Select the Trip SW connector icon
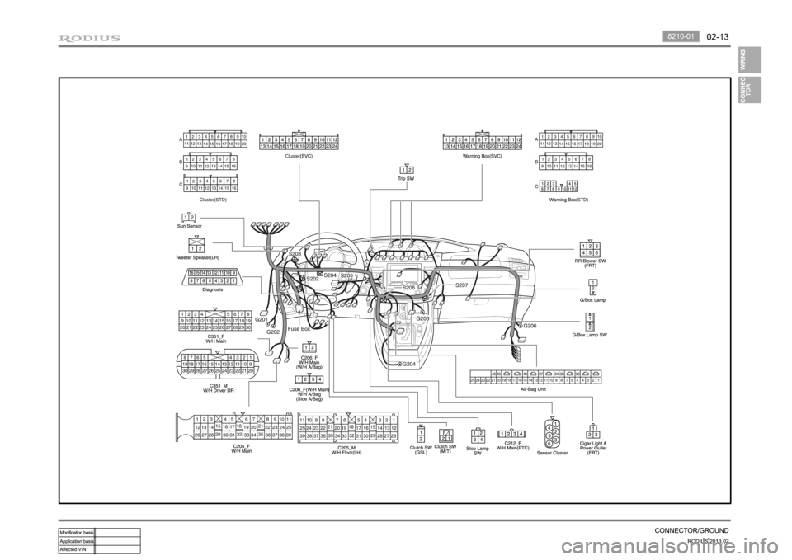 [405, 169]
